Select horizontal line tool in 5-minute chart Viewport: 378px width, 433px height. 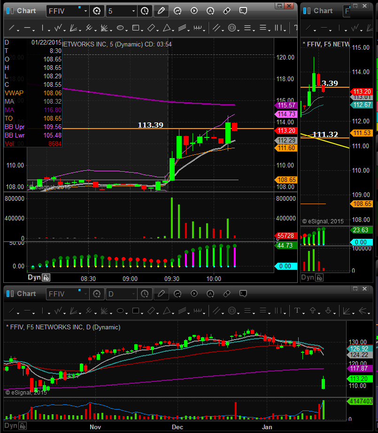[27, 28]
